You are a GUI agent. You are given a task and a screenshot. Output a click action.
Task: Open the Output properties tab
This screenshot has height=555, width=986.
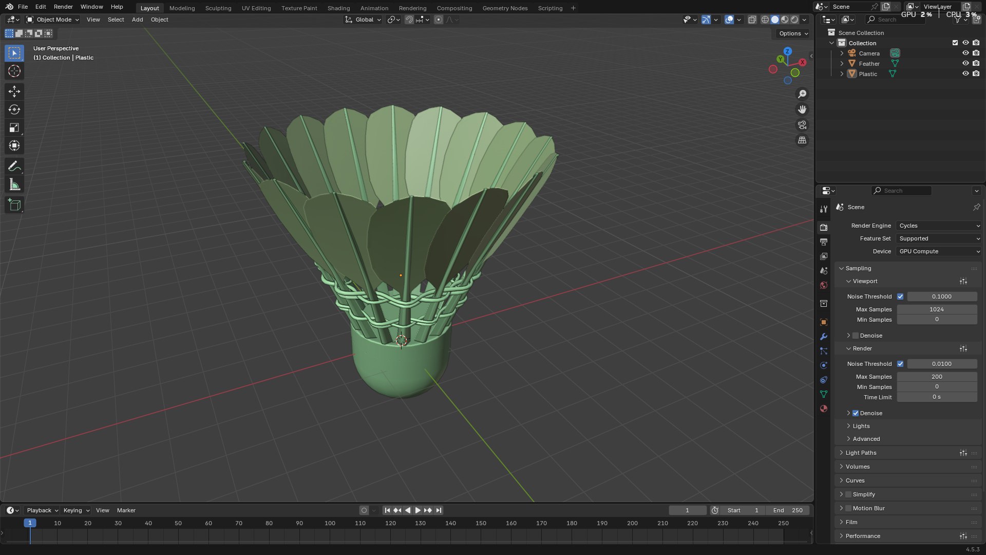click(x=824, y=242)
